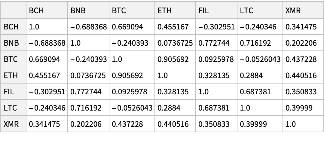Click the BCH row, BNB column value

(x=88, y=27)
